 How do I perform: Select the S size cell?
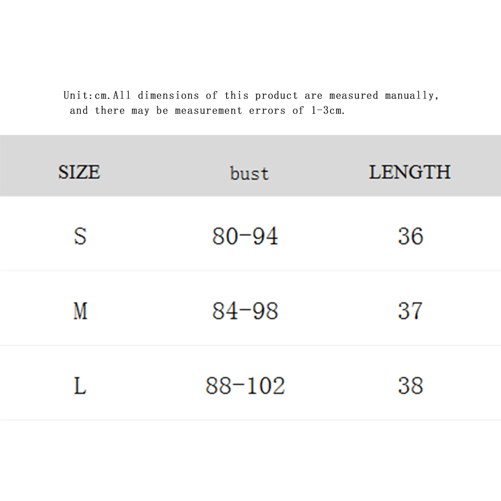(80, 236)
